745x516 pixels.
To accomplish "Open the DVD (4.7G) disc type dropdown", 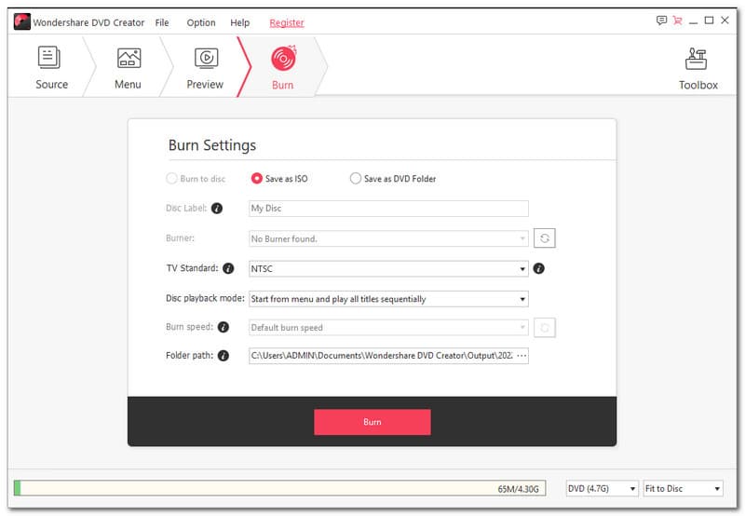I will tap(602, 488).
